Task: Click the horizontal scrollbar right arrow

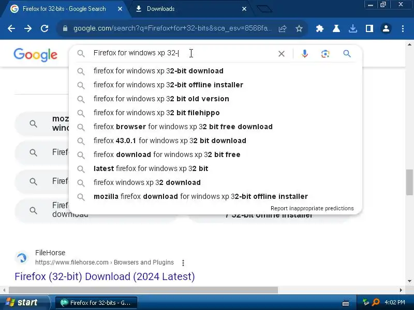Action: [x=401, y=290]
